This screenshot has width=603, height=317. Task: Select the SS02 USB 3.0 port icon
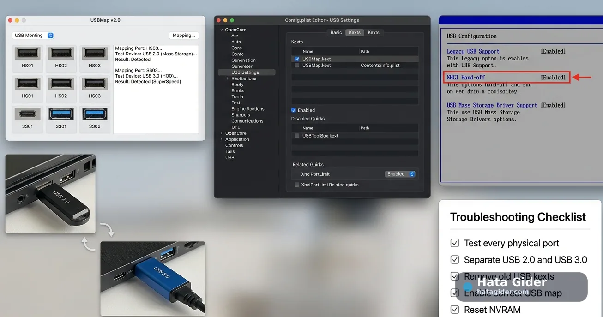tap(95, 114)
